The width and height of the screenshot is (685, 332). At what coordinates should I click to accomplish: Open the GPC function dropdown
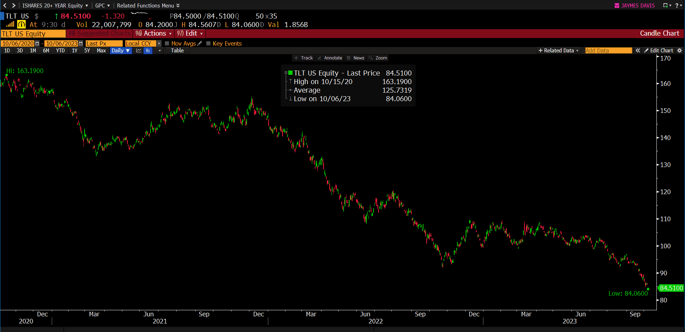click(x=103, y=6)
